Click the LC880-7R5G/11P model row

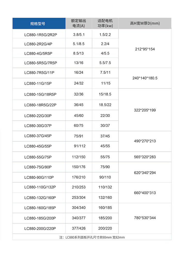point(39,73)
